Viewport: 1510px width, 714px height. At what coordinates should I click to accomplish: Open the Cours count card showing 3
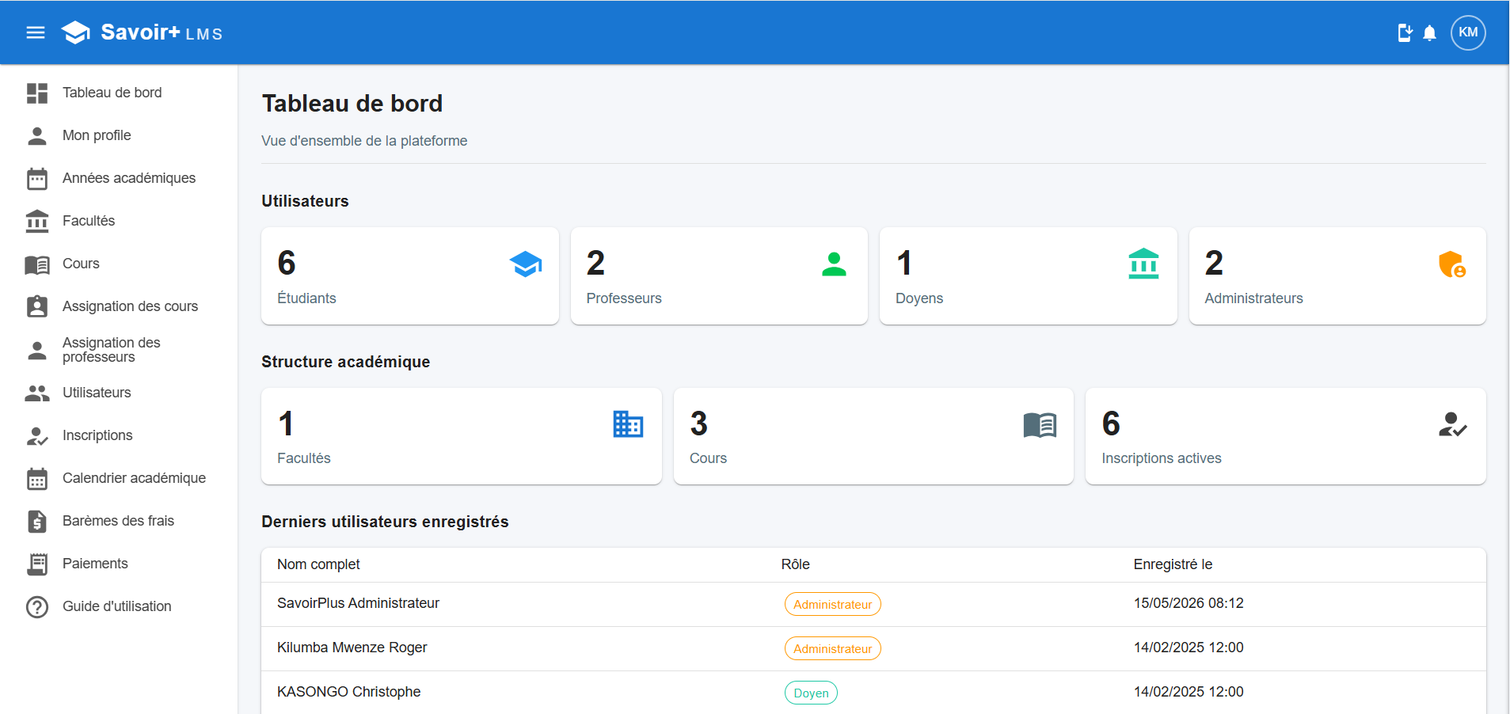pos(873,436)
